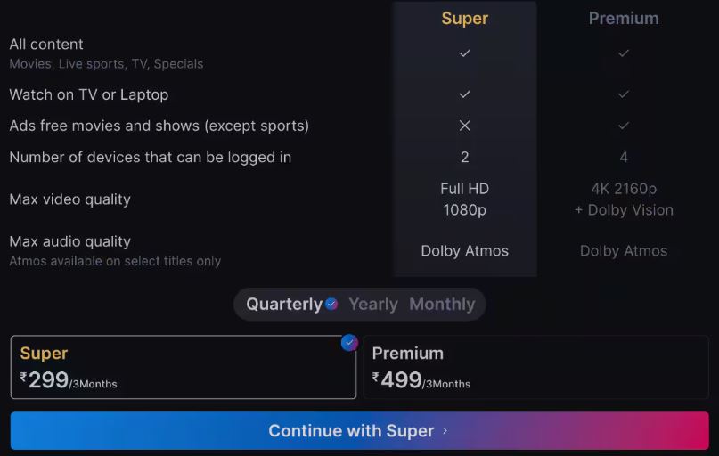Click the selected badge on Super card
This screenshot has height=456, width=719.
click(x=349, y=342)
